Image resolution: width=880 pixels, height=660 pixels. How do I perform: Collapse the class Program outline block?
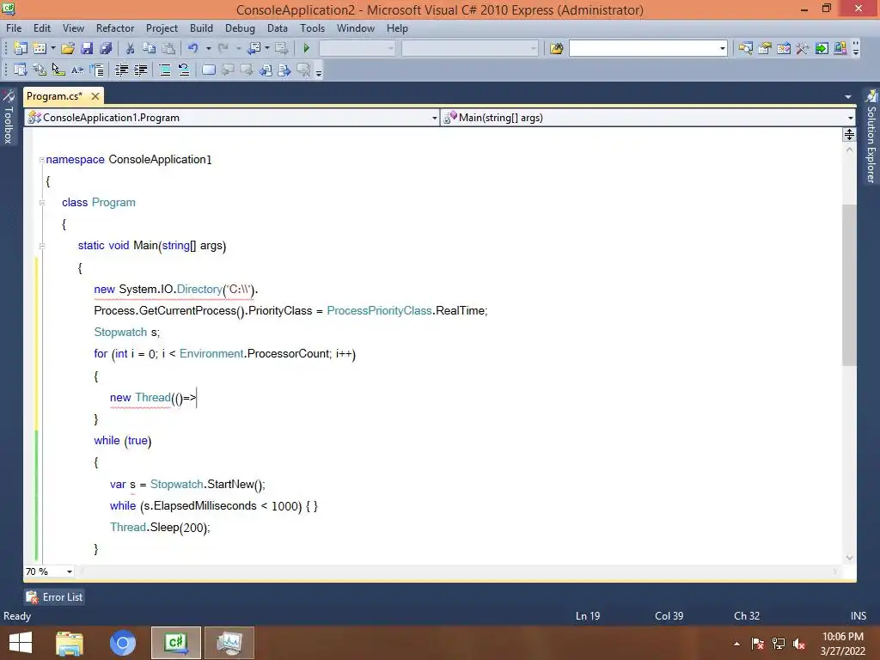(42, 203)
